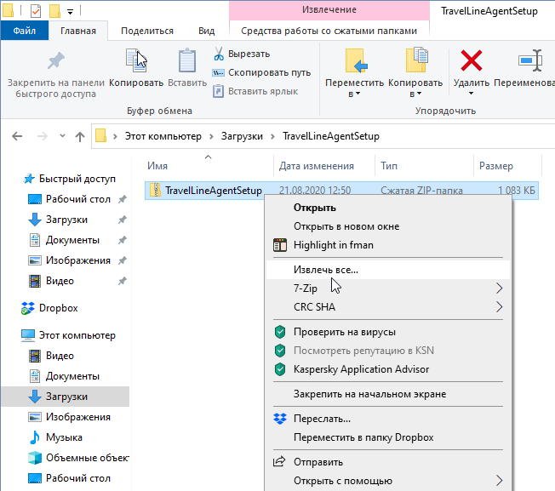Select Kaspersky Application Advisor menu entry

click(x=388, y=369)
